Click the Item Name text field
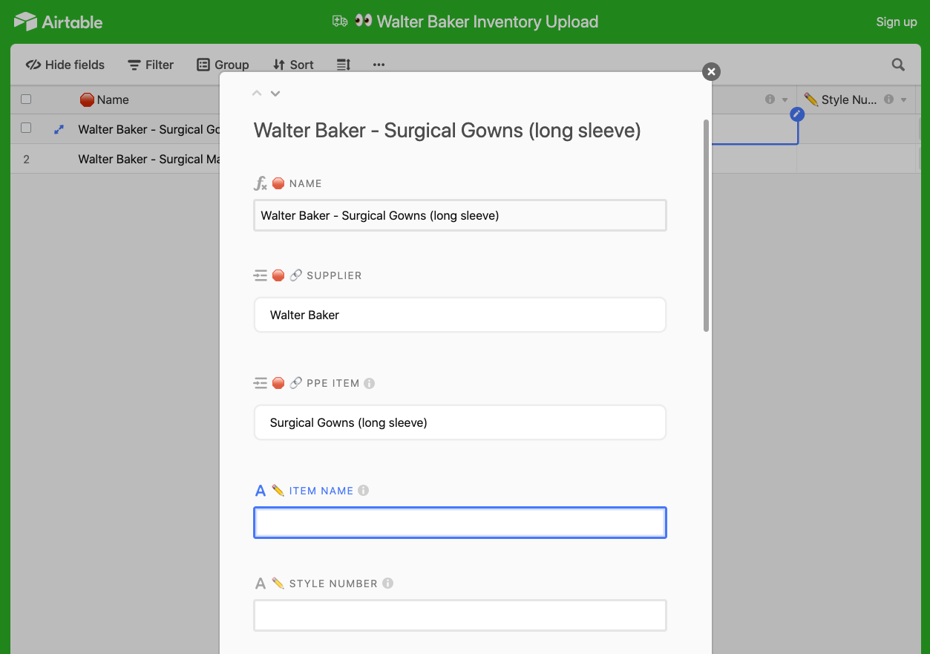930x654 pixels. coord(460,523)
